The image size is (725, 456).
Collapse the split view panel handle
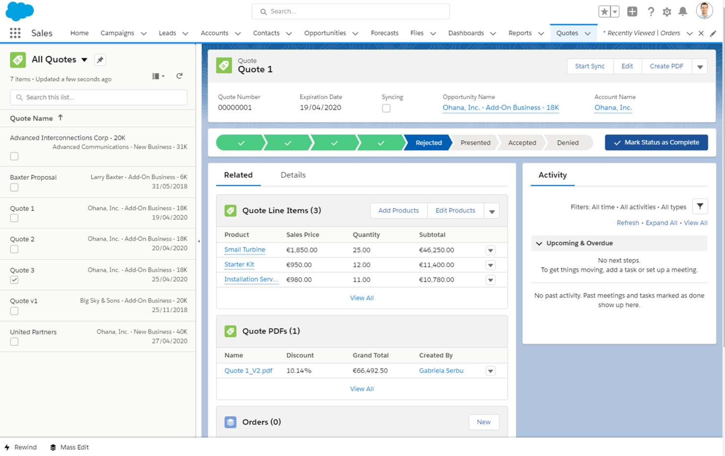coord(198,241)
